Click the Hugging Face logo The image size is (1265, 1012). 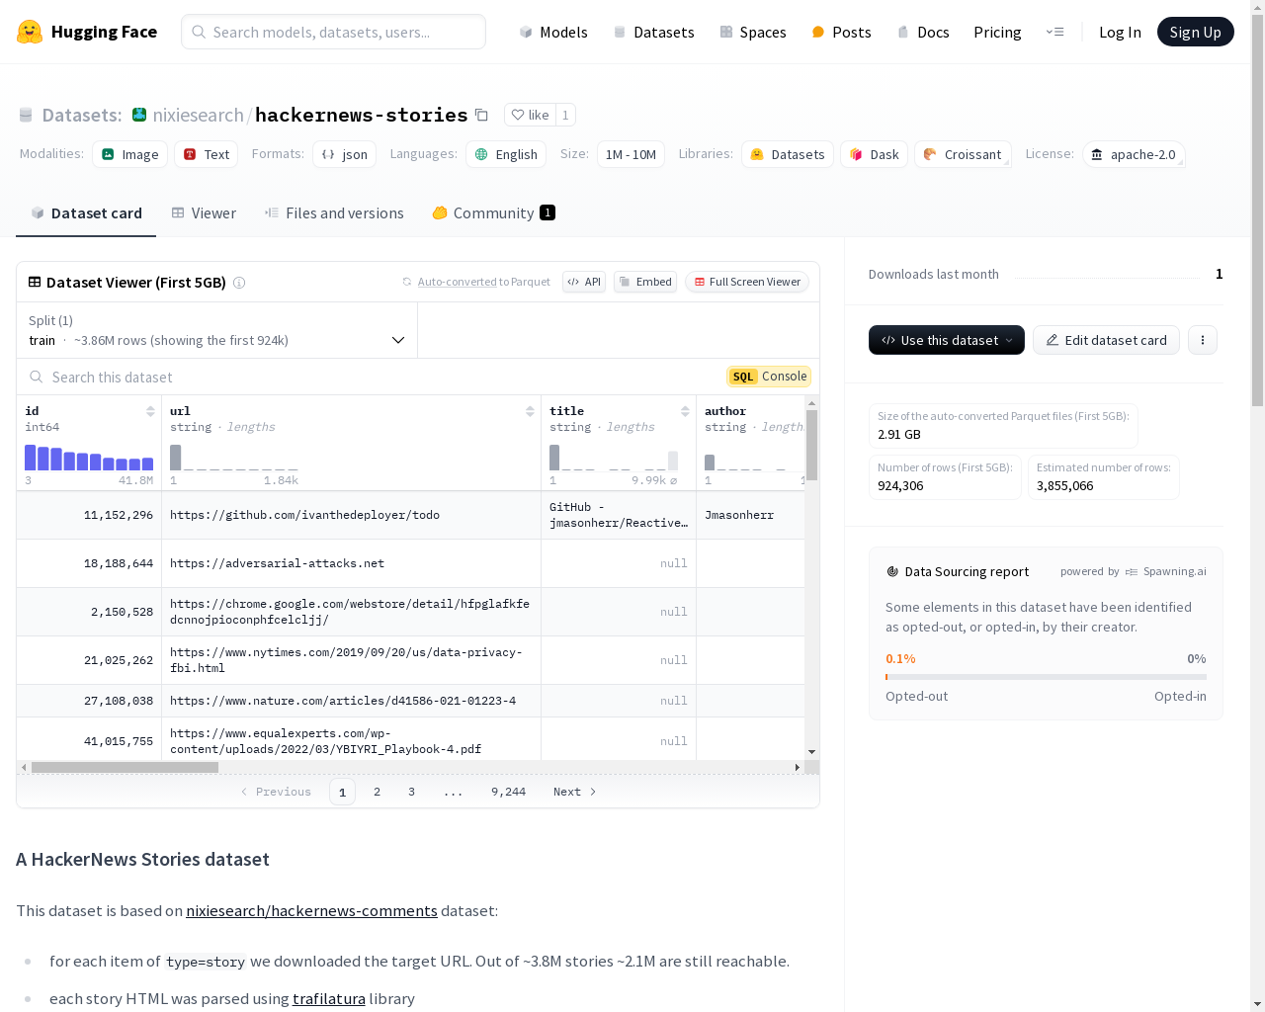tap(86, 32)
